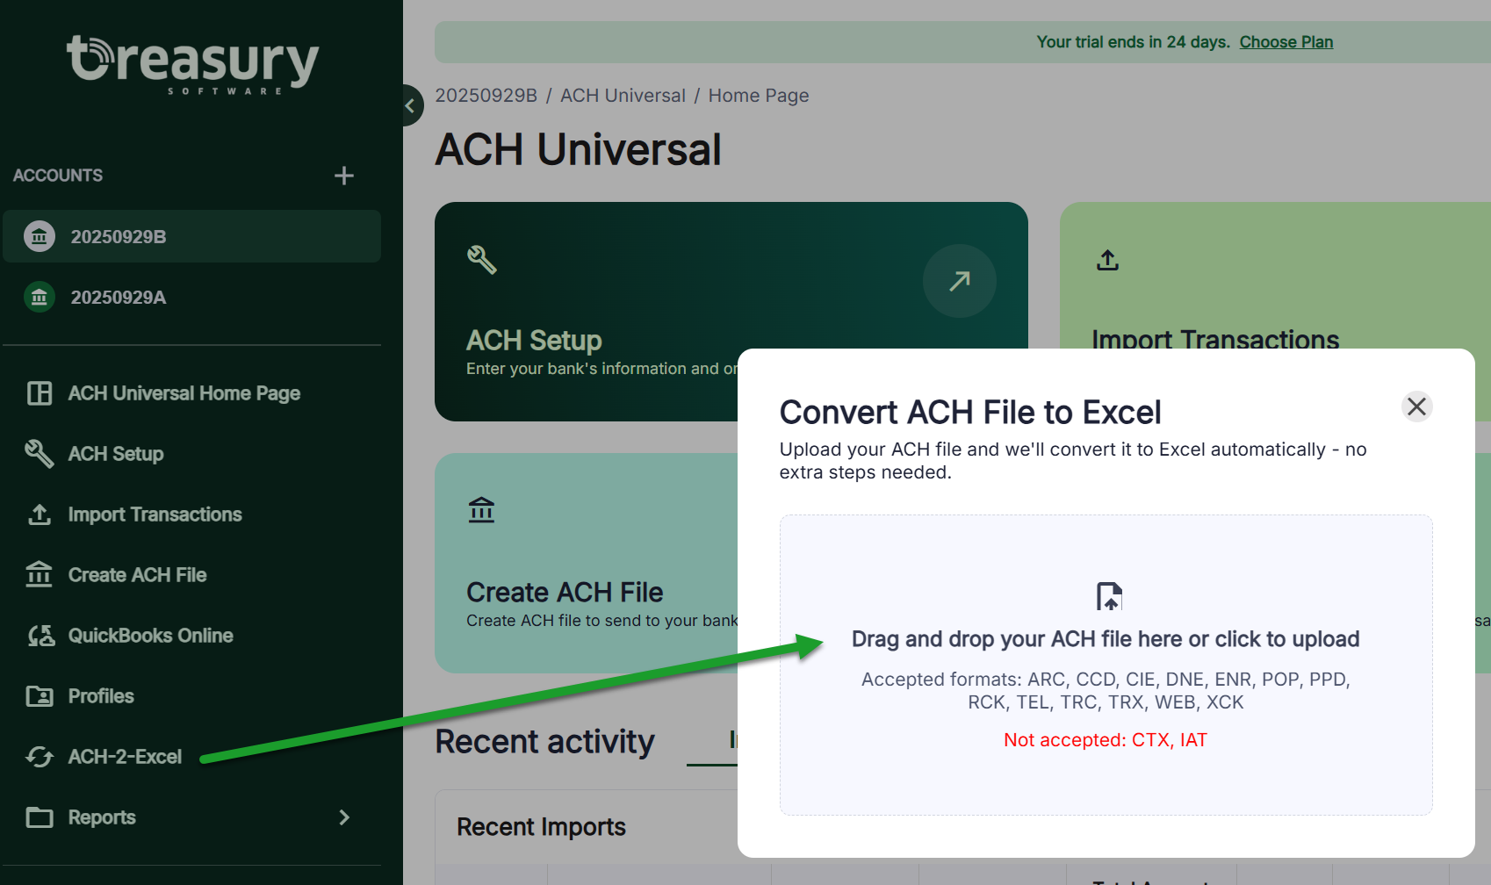Expand the Reports section chevron

point(344,817)
